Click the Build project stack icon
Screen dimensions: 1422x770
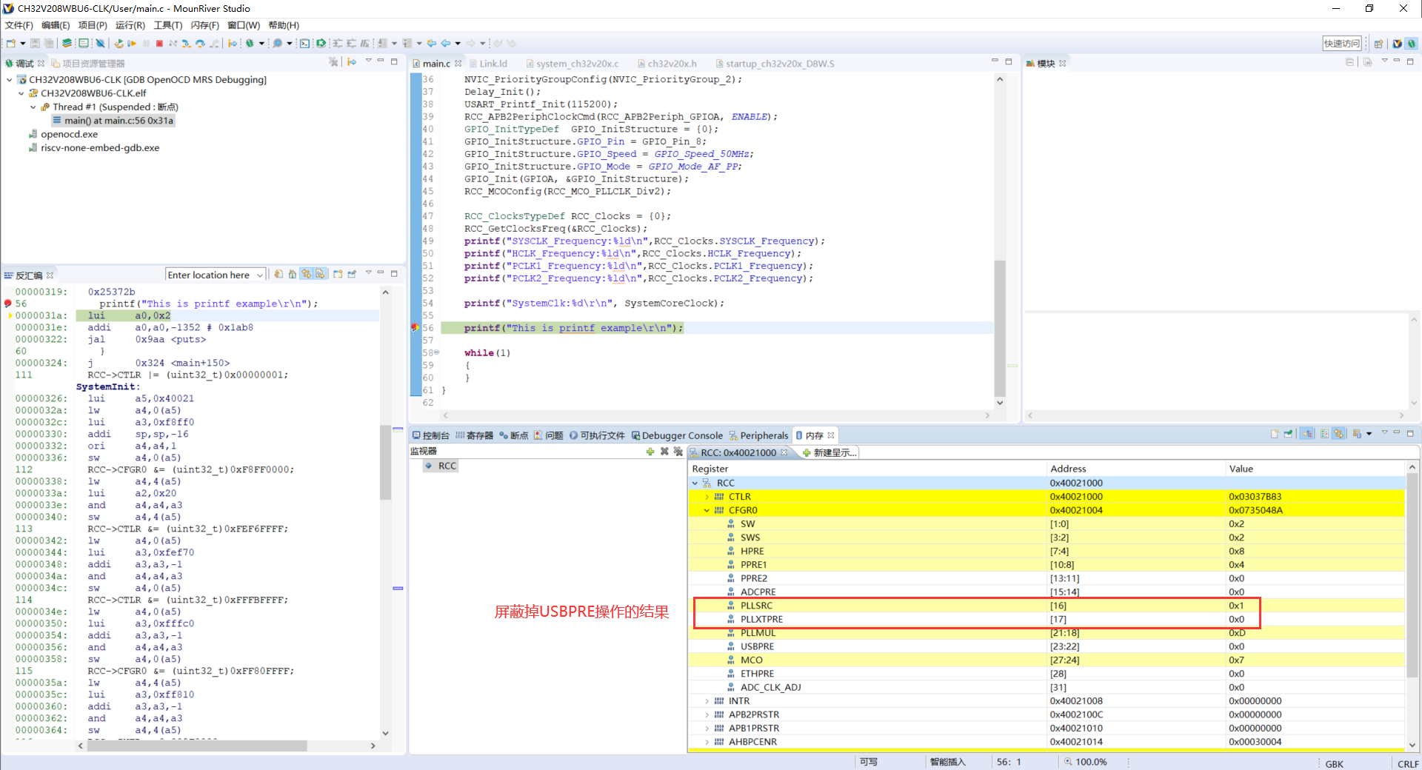point(67,44)
